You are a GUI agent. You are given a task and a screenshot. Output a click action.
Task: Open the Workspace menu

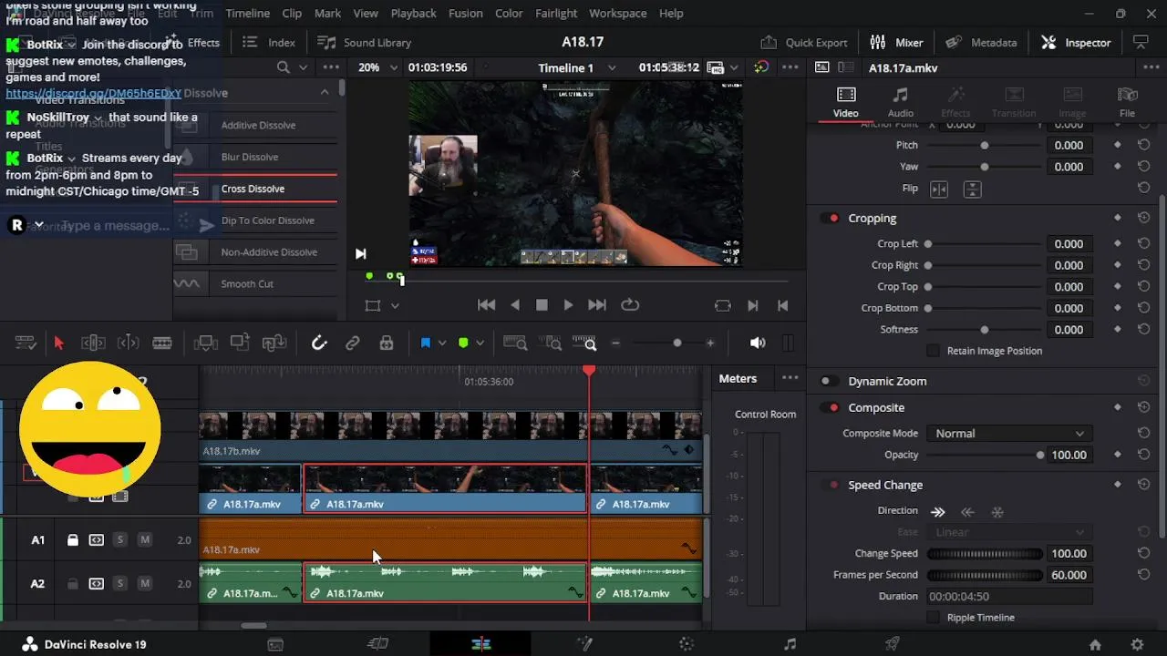[x=617, y=14]
